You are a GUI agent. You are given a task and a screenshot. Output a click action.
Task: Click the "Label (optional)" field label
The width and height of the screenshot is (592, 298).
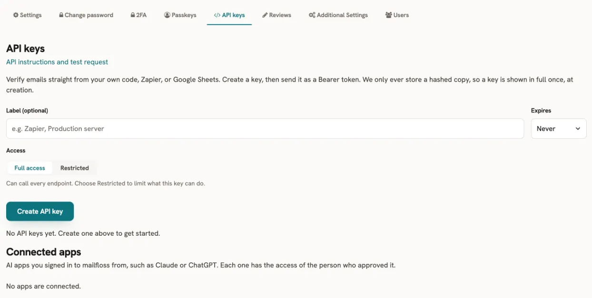[x=27, y=110]
